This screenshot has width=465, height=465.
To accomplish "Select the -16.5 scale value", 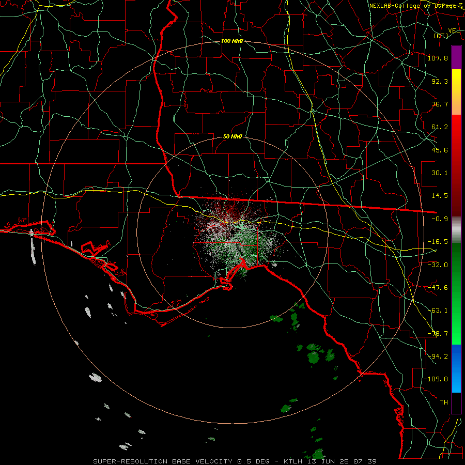I will pos(438,241).
